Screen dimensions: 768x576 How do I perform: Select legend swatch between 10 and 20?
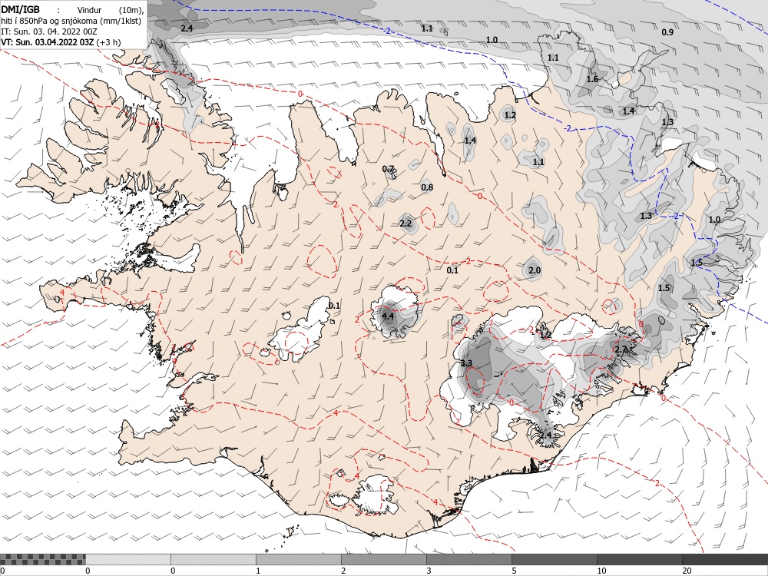(639, 559)
